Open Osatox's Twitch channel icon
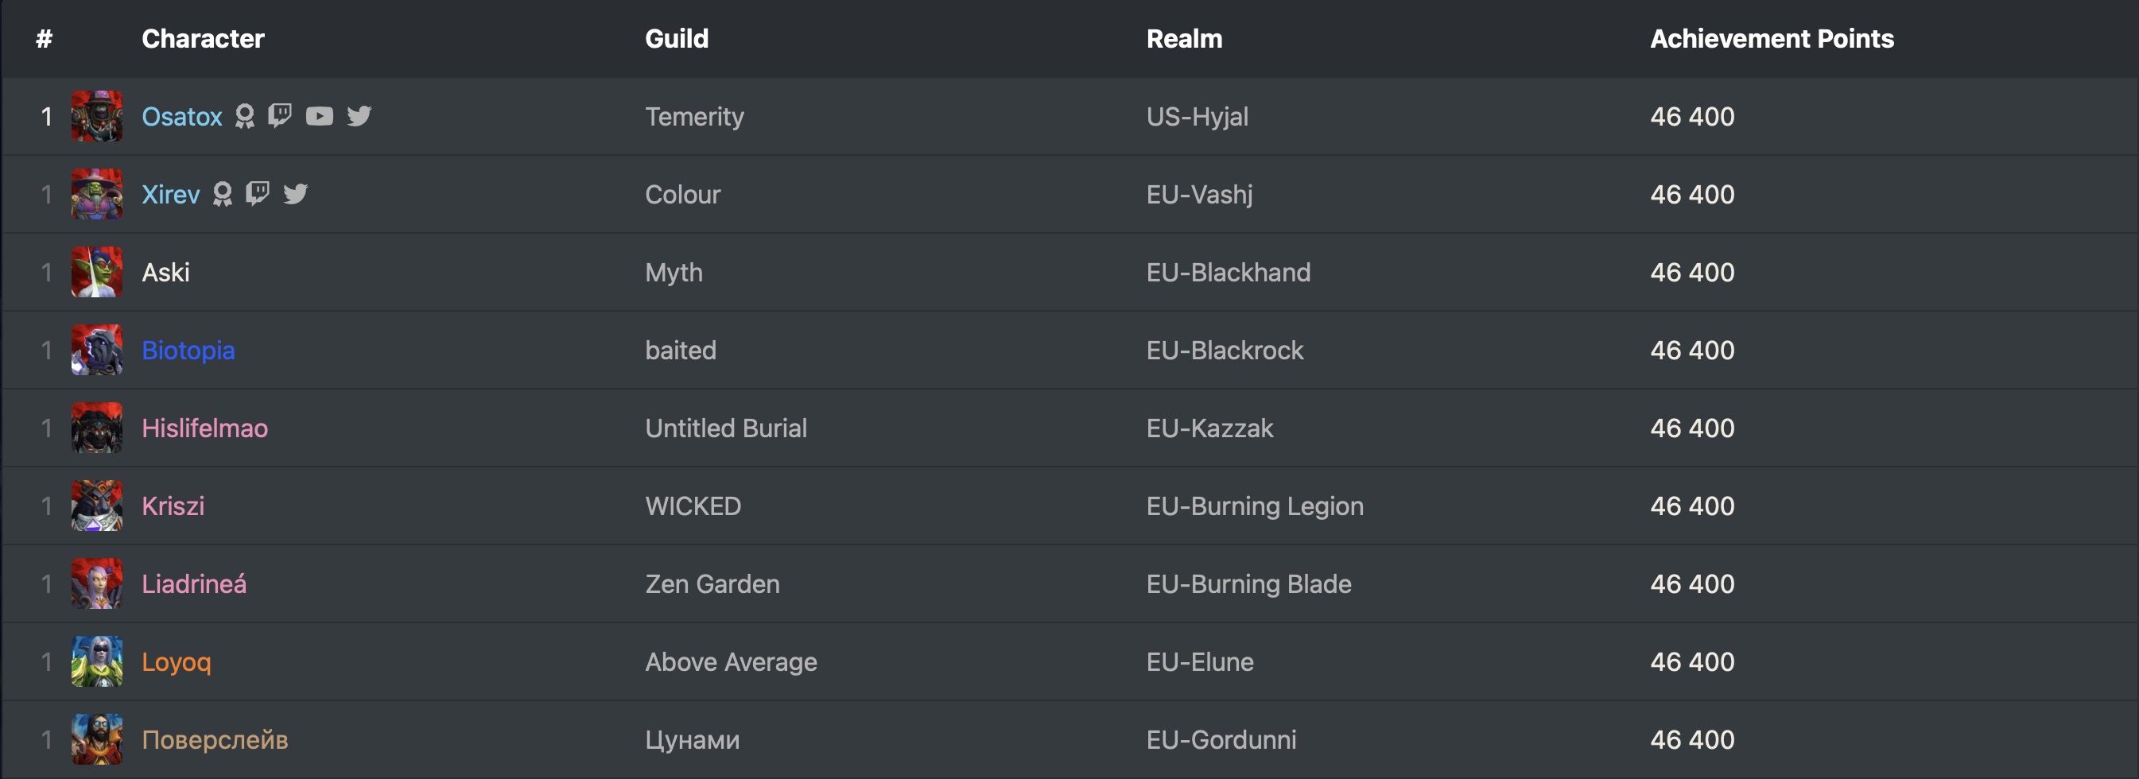This screenshot has width=2139, height=779. coord(280,115)
